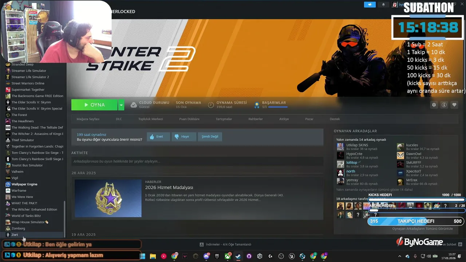The width and height of the screenshot is (466, 262).
Task: Select Supermarket Together in library
Action: click(x=28, y=90)
